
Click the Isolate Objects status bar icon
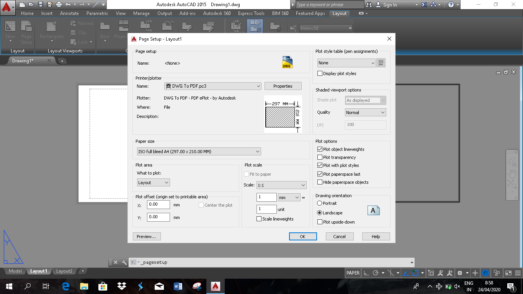pyautogui.click(x=497, y=273)
